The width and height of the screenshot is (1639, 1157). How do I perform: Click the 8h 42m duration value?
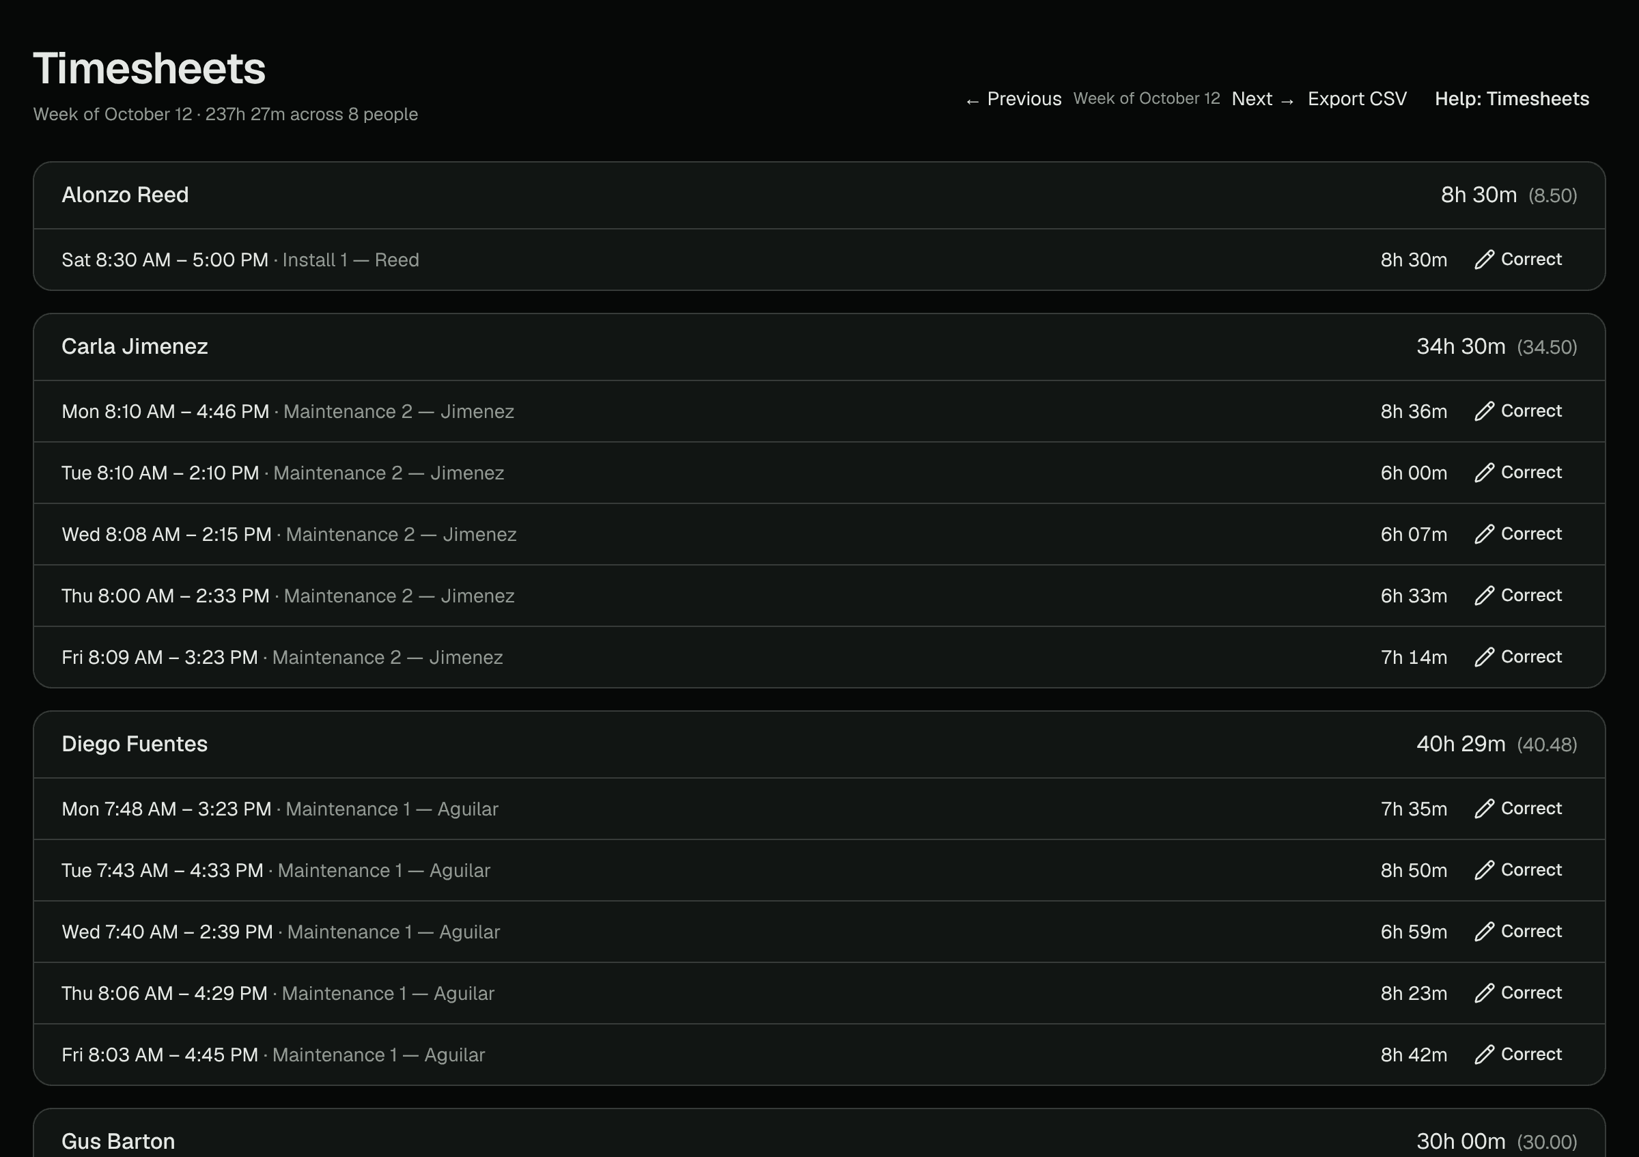[1414, 1055]
